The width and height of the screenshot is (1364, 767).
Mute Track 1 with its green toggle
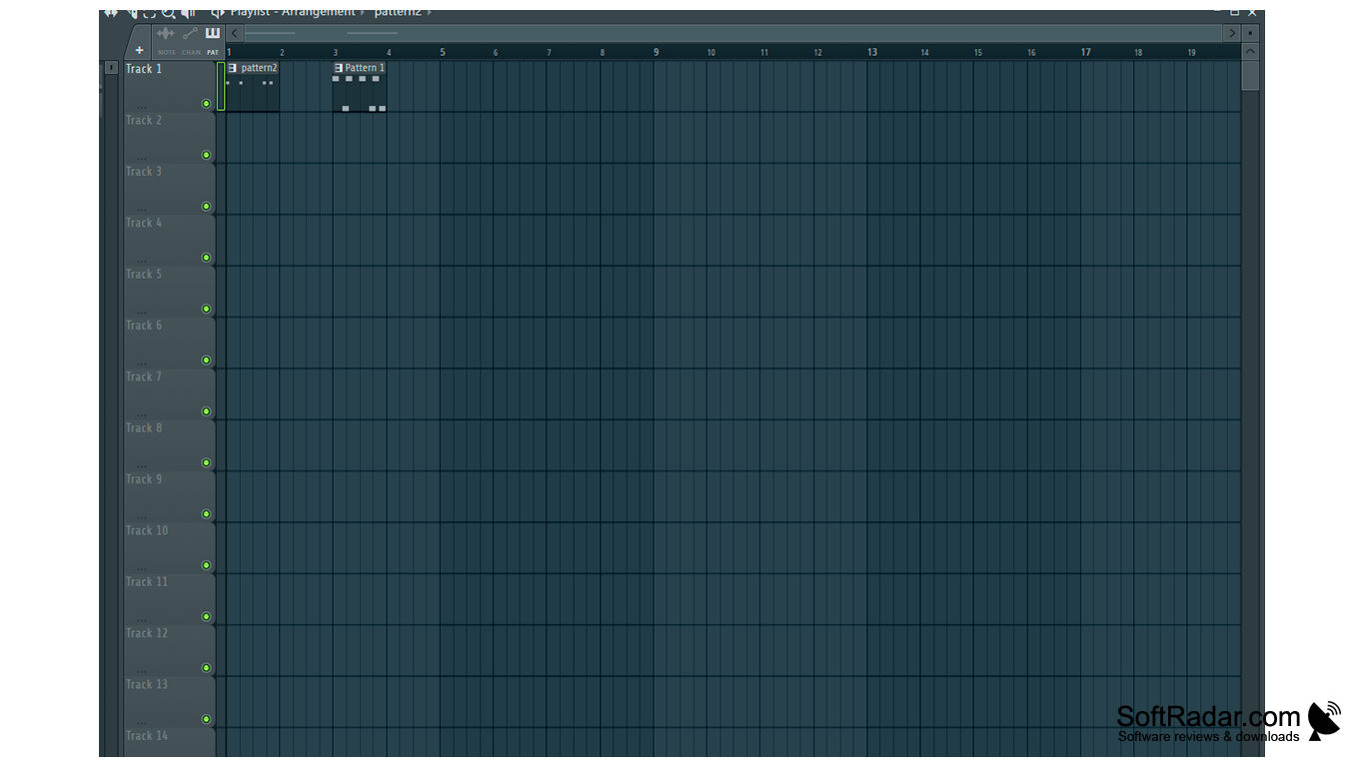point(207,104)
